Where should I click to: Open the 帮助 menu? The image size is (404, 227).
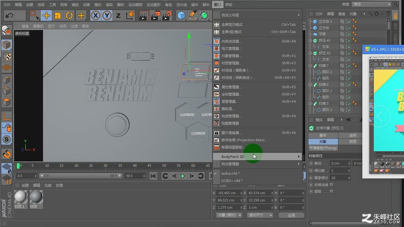[x=229, y=5]
